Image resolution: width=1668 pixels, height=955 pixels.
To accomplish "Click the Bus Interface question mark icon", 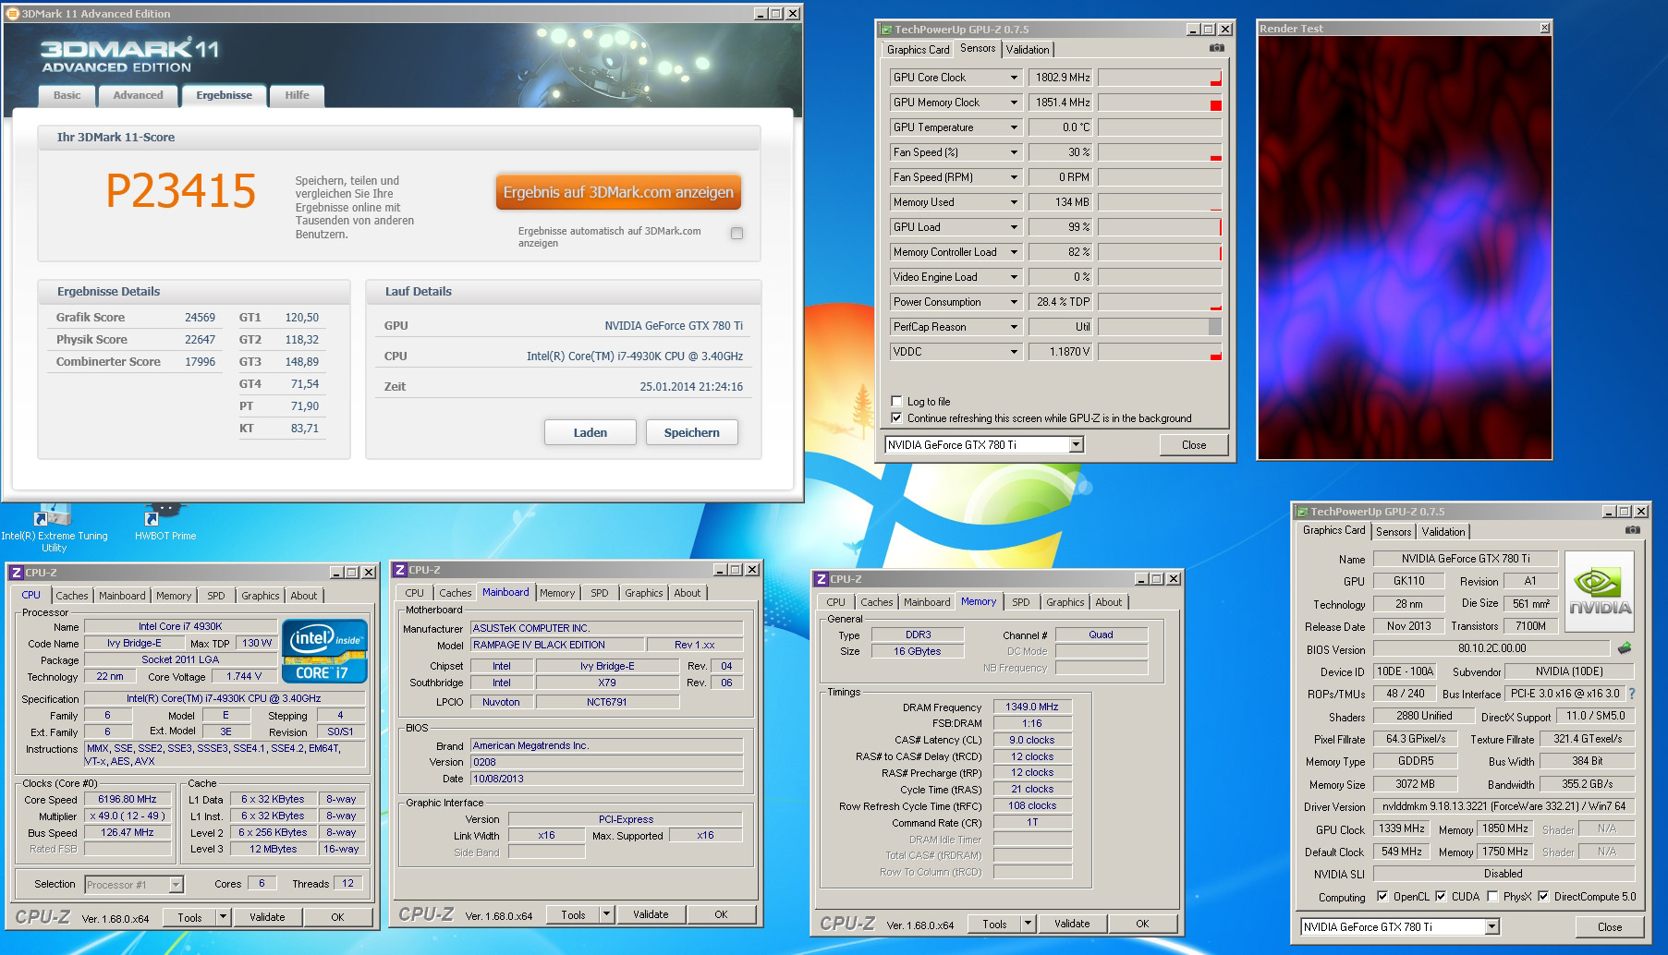I will [x=1631, y=694].
